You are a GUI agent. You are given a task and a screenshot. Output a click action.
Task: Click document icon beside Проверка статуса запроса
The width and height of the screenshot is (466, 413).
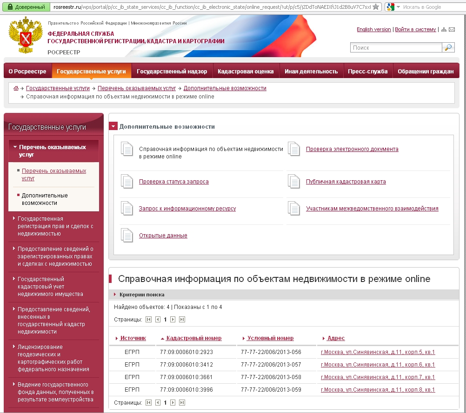pyautogui.click(x=127, y=181)
